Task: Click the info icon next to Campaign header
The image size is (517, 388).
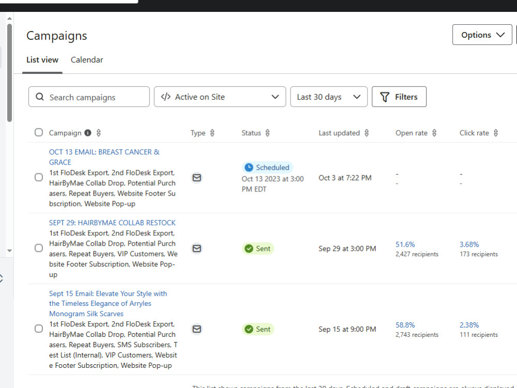Action: [87, 132]
